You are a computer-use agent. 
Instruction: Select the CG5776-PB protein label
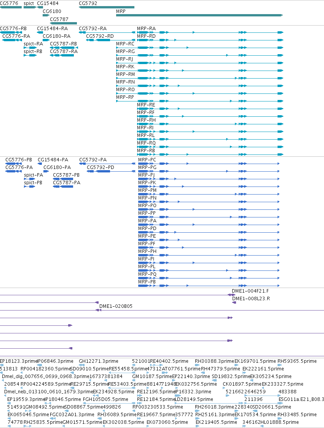19,160
